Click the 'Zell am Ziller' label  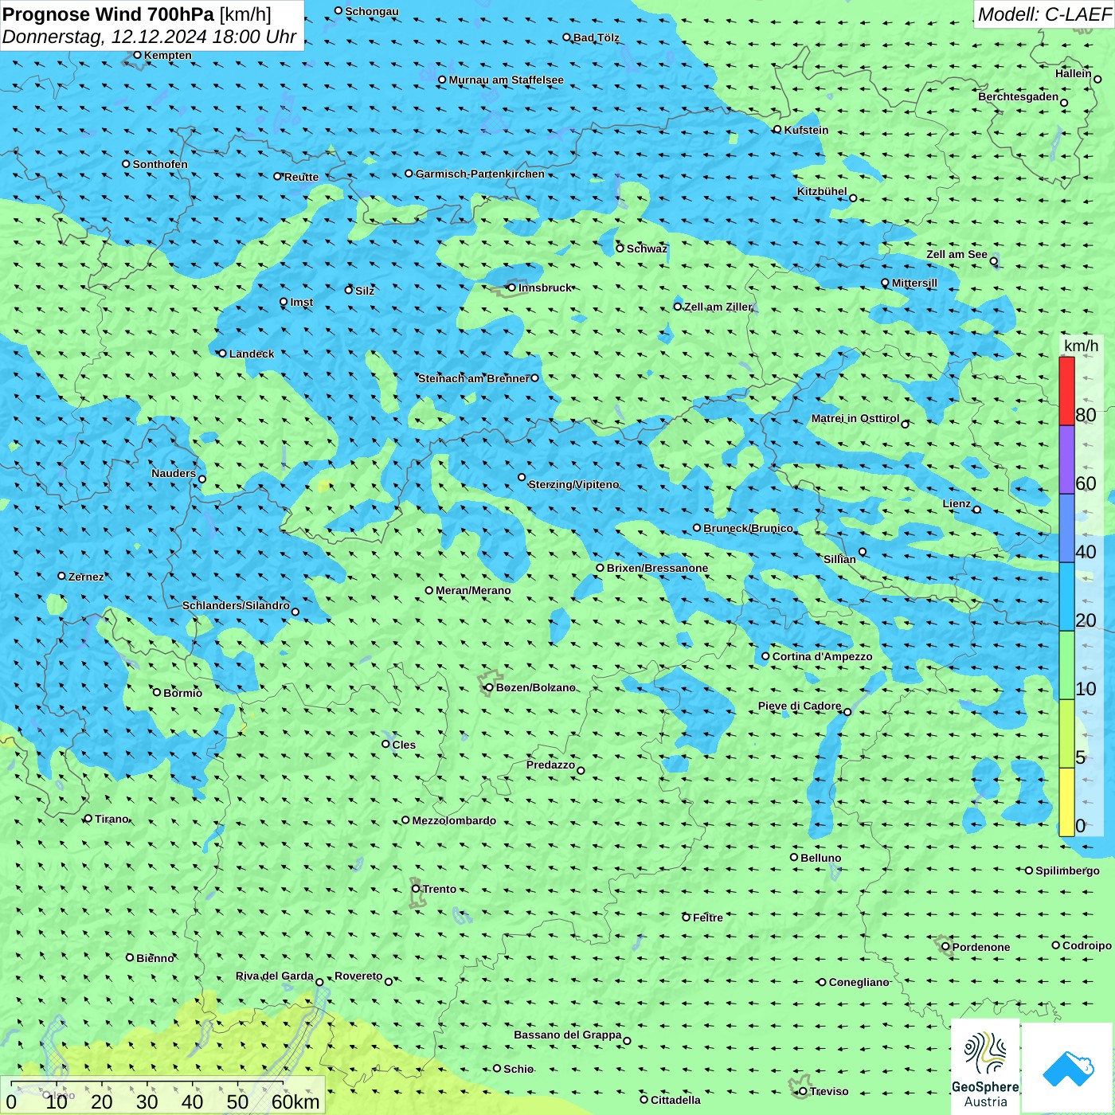pos(718,307)
